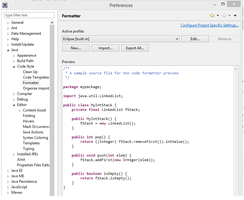Expand the Java Persistence node

(x=8, y=182)
